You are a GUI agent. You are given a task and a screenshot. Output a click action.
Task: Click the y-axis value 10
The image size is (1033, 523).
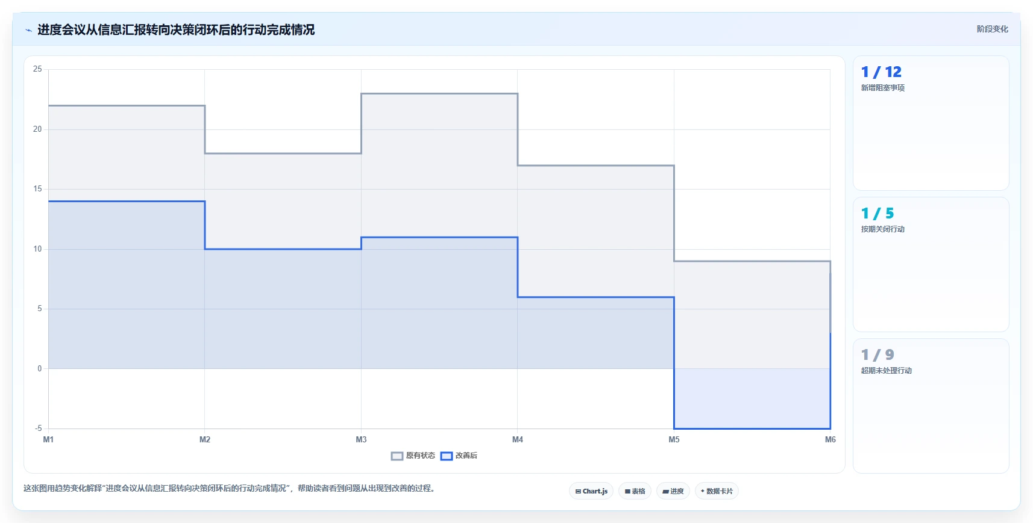(37, 249)
